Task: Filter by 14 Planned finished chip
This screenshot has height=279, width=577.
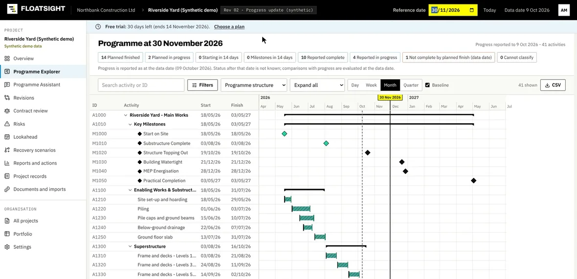Action: click(121, 57)
